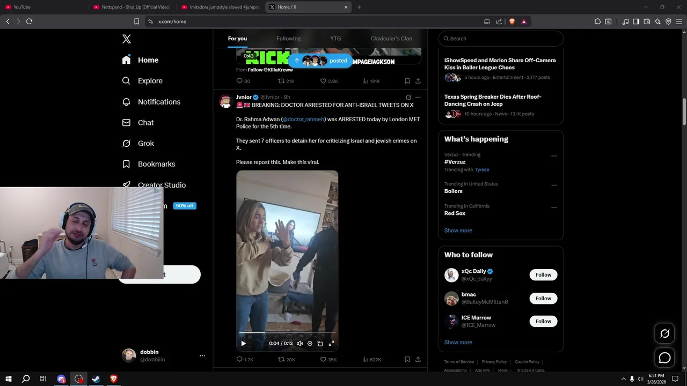Viewport: 687px width, 386px height.
Task: Open the dobbin account menu dots
Action: (202, 356)
